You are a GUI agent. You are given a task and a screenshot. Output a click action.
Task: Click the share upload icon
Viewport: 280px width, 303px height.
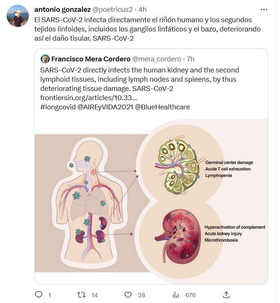click(226, 295)
